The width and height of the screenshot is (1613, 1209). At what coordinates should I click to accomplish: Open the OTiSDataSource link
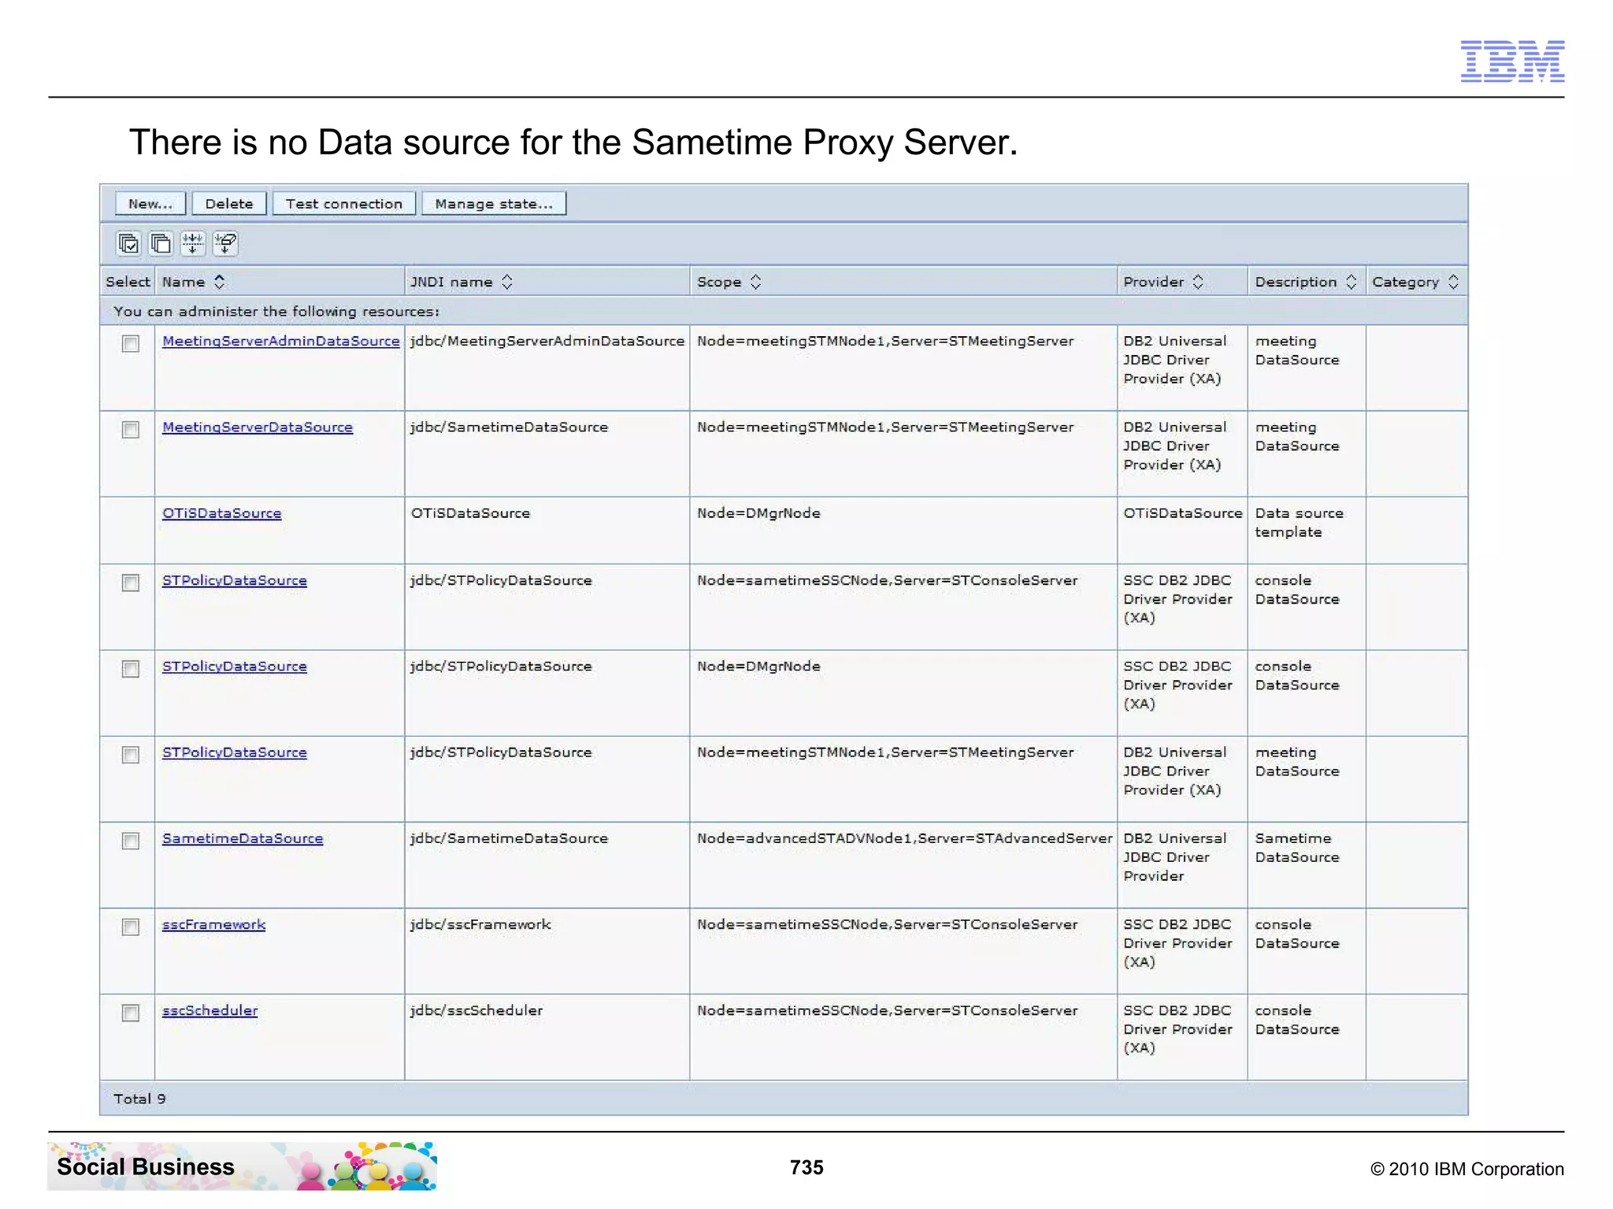coord(221,513)
